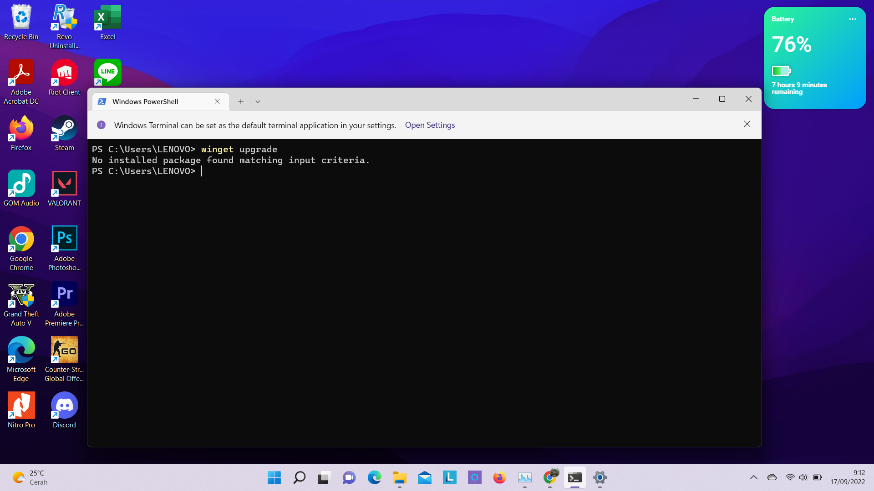The width and height of the screenshot is (874, 491).
Task: Dismiss the default terminal notification banner
Action: (747, 124)
